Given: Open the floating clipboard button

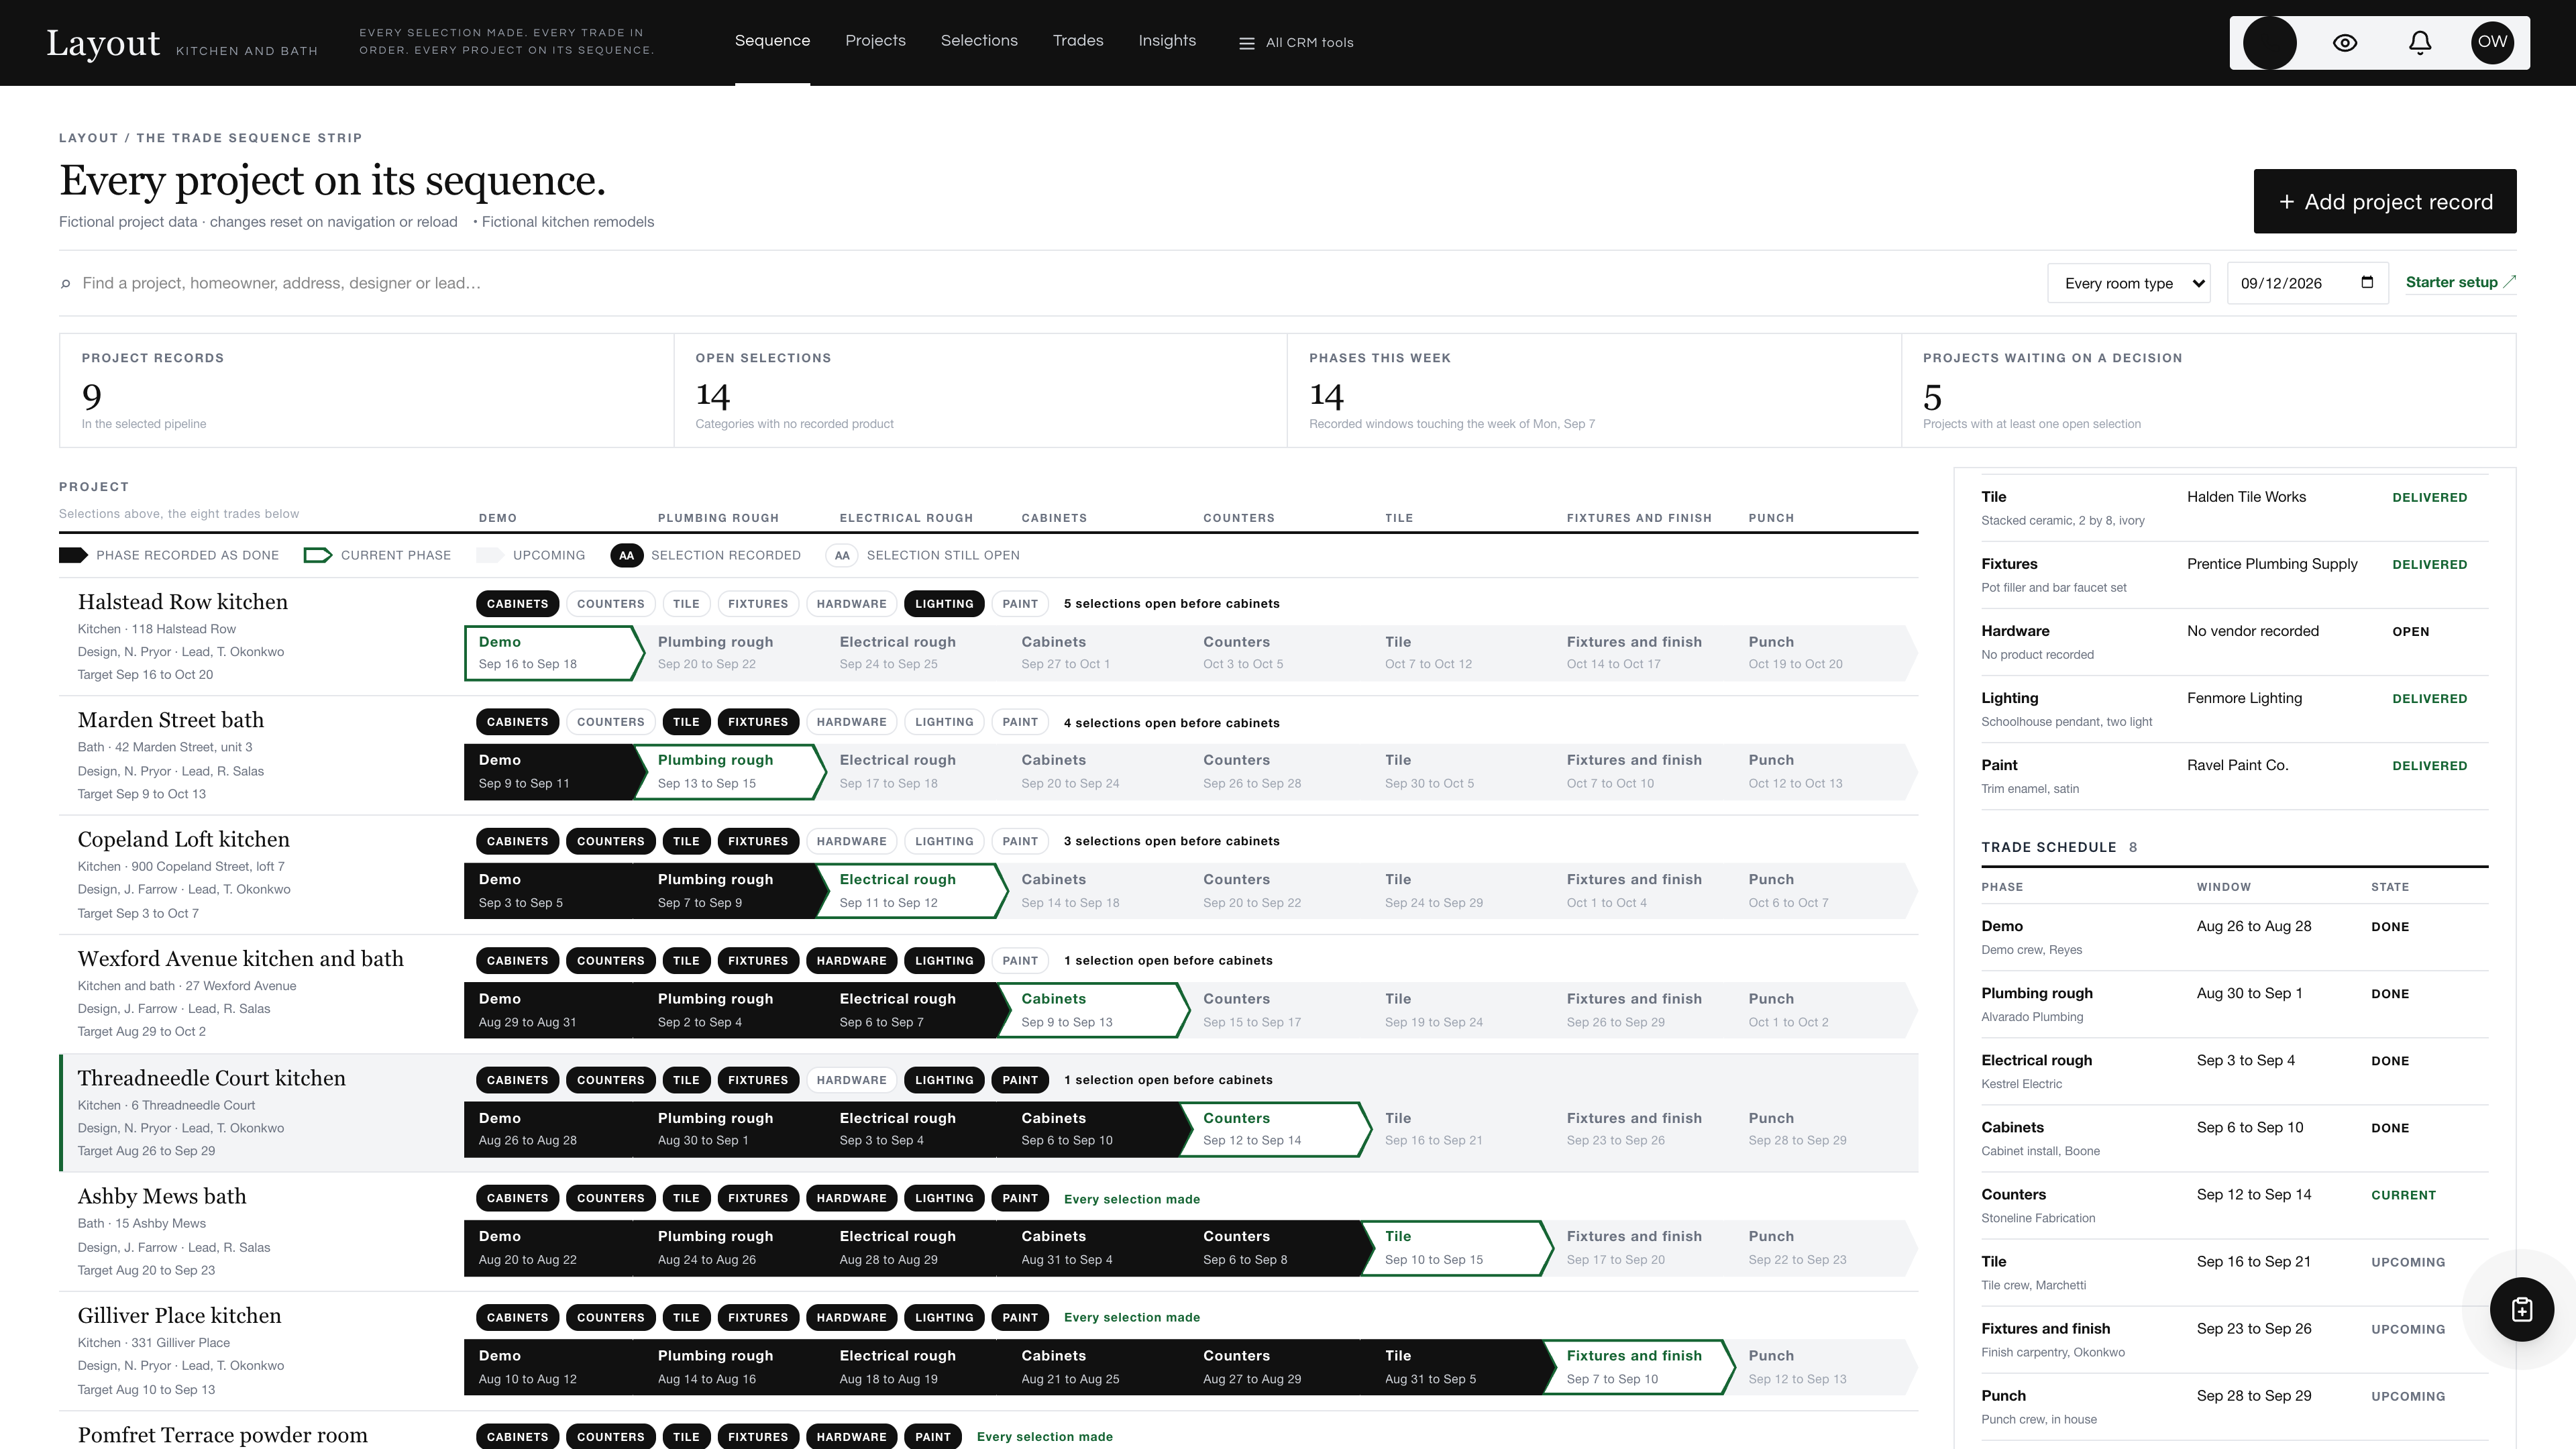Looking at the screenshot, I should coord(2522,1309).
